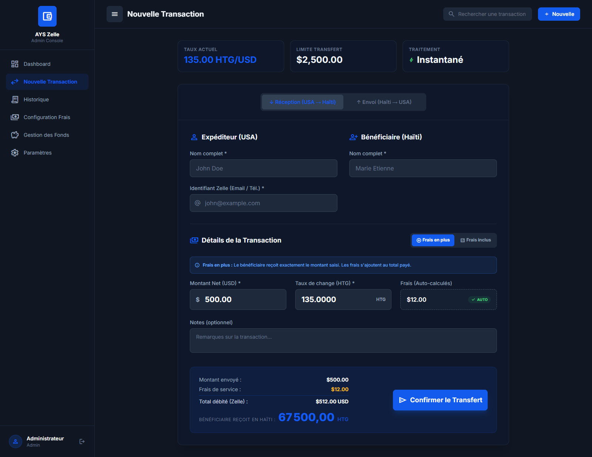Select the Frais en plus fee mode

coord(433,240)
